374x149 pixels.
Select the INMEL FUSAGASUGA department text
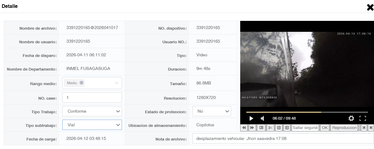88,68
